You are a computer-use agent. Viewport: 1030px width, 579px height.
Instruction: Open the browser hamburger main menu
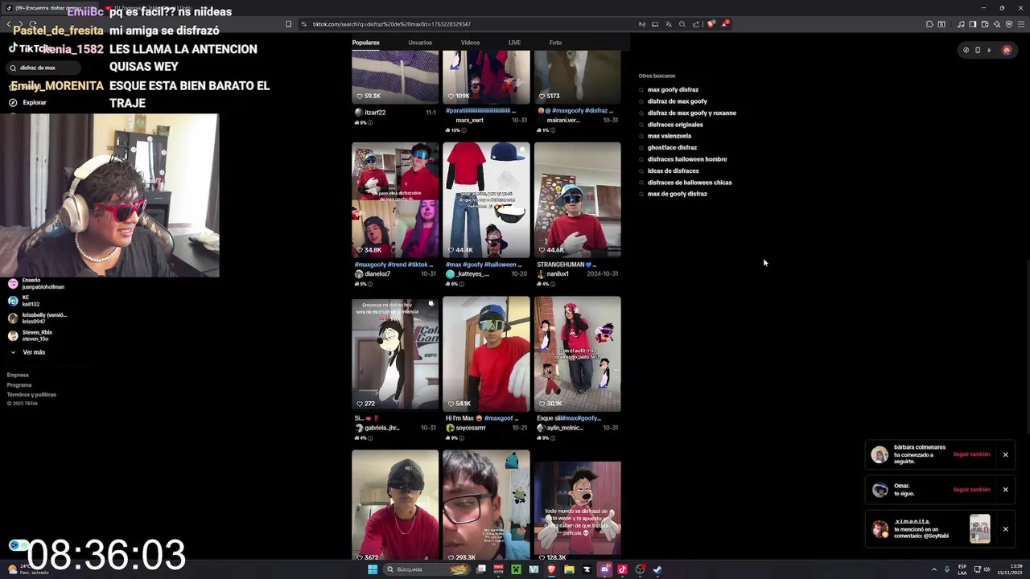click(x=1021, y=24)
